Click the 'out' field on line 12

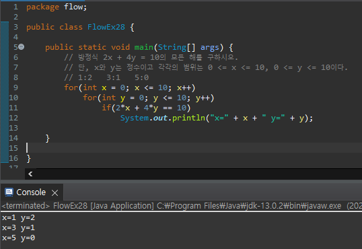click(160, 118)
